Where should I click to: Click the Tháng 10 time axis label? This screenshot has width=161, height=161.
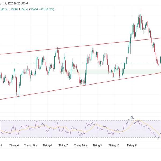coord(114,145)
